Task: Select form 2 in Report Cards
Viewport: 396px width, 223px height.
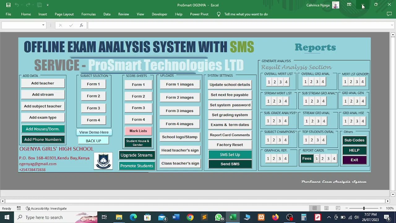Action: [322, 159]
